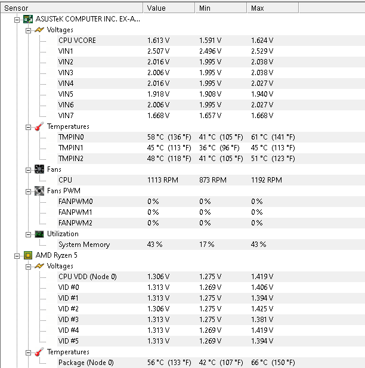Click the Value column header
This screenshot has height=368, width=365.
tap(169, 8)
